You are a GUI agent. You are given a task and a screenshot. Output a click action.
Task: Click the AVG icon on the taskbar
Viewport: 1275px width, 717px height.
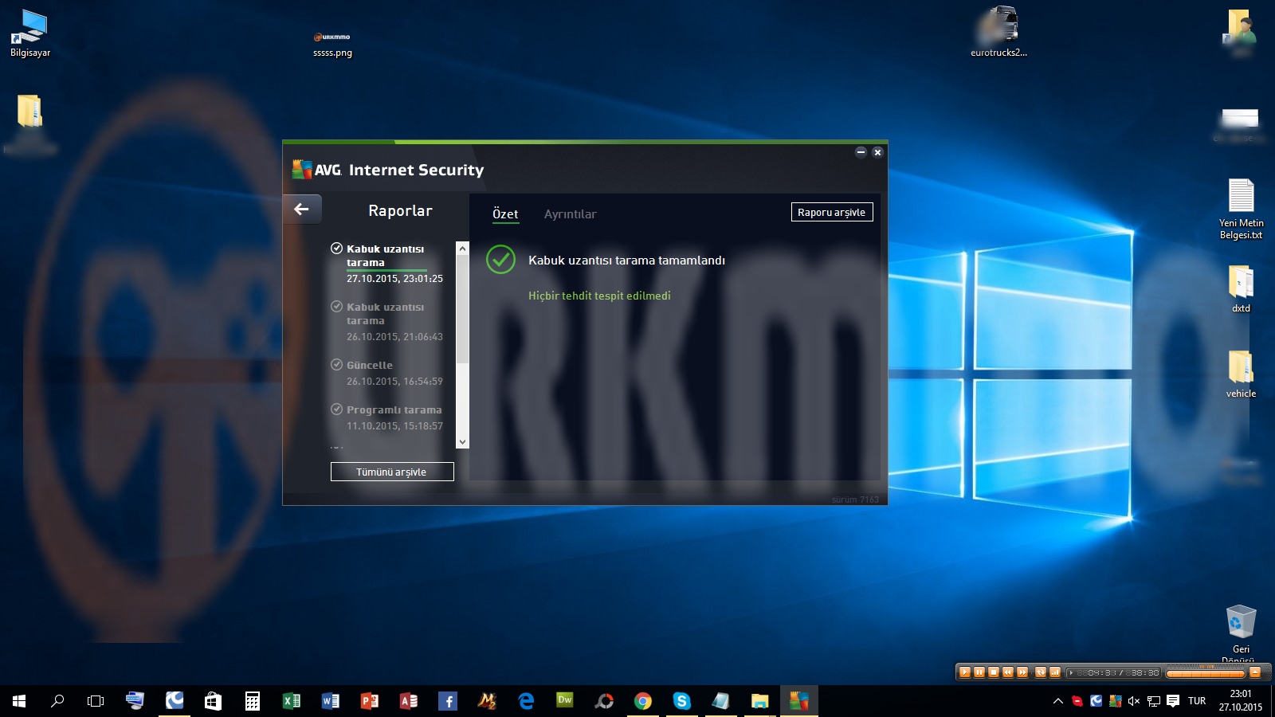(798, 701)
